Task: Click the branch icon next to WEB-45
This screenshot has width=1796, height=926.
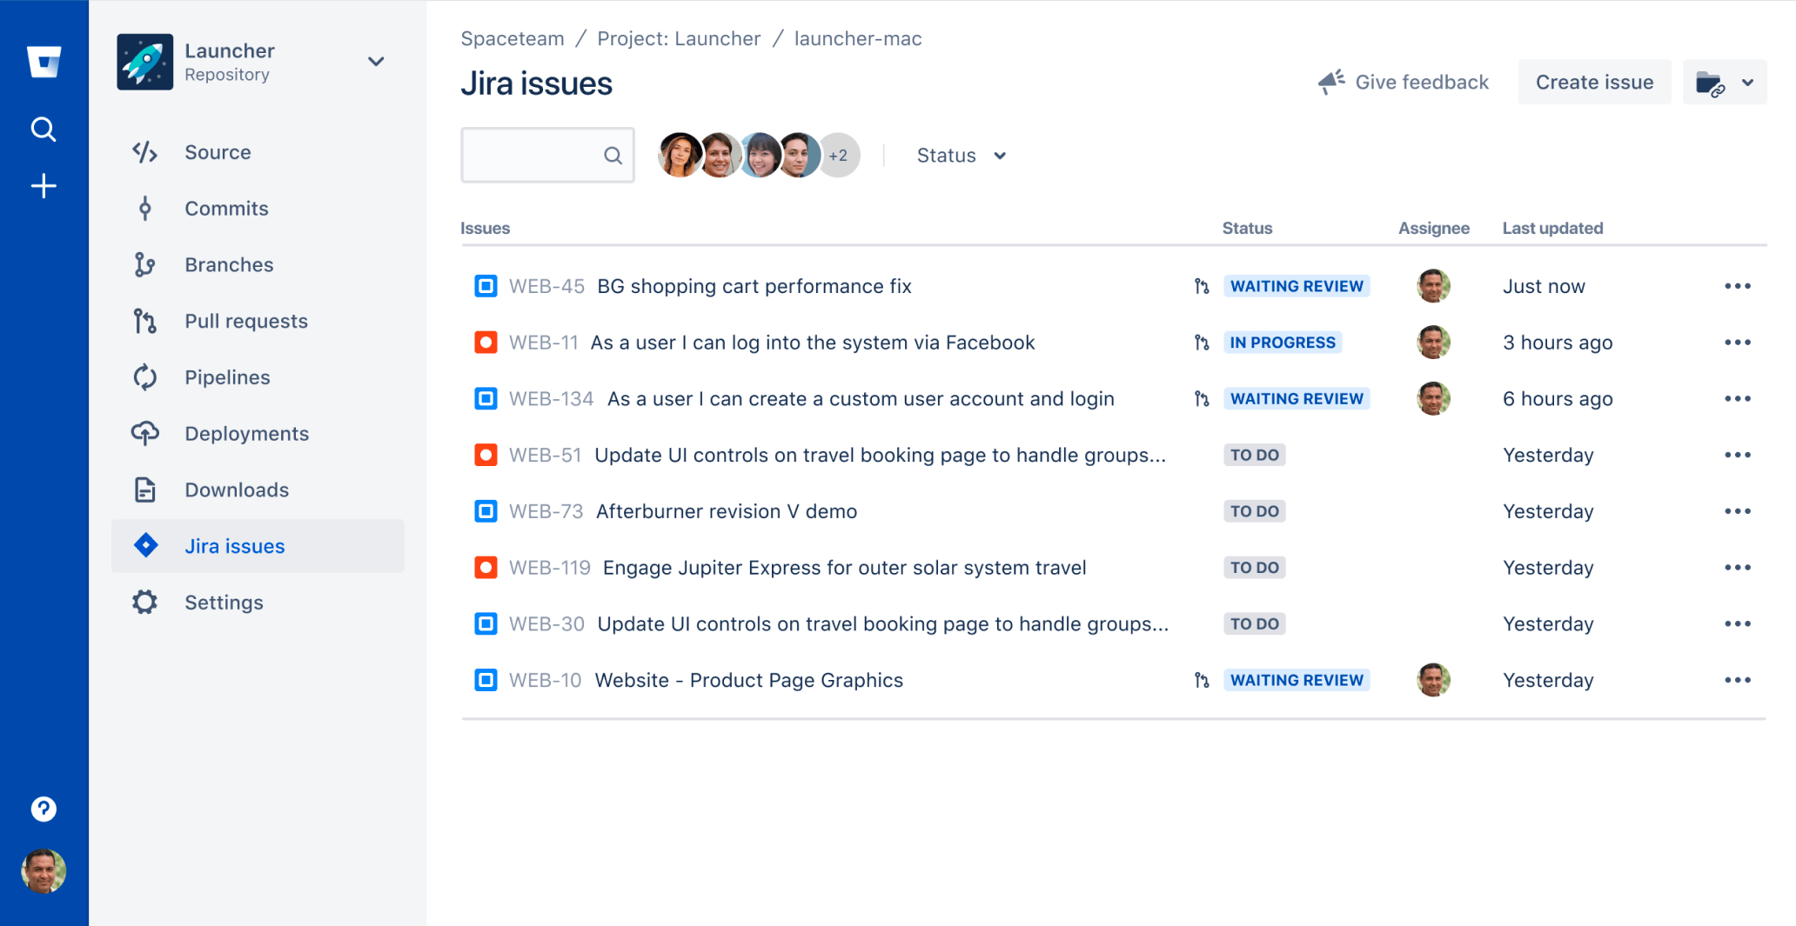Action: click(x=1202, y=285)
